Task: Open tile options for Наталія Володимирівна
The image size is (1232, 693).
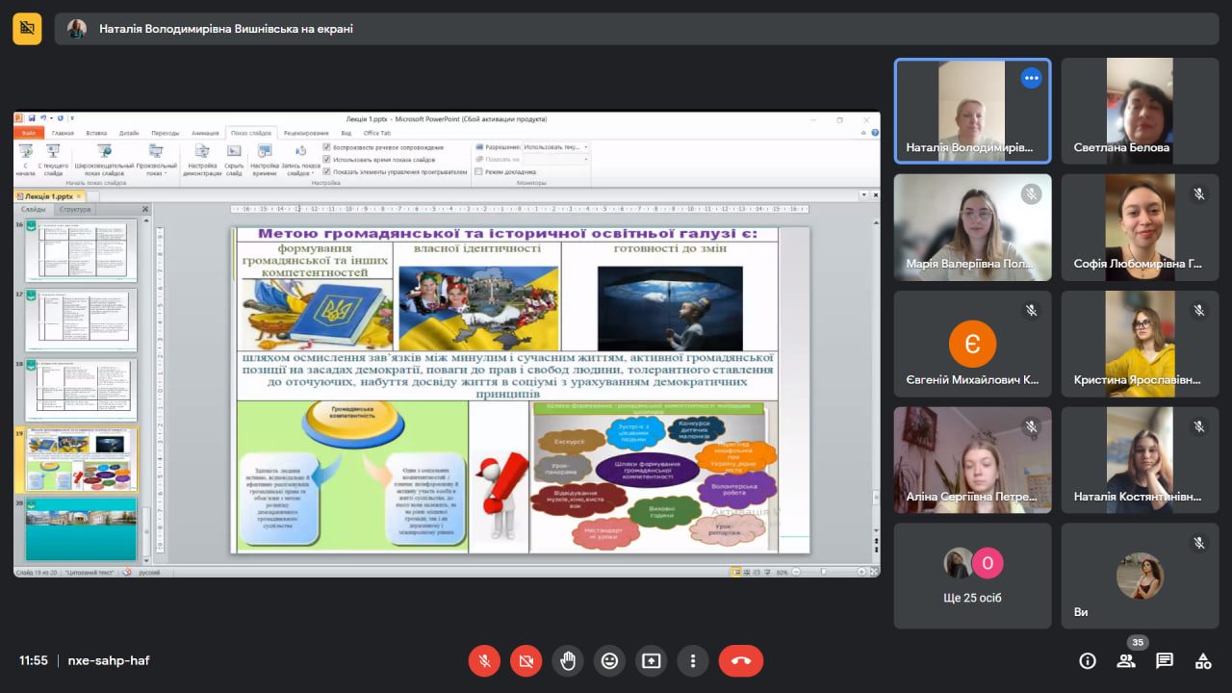Action: click(1031, 78)
